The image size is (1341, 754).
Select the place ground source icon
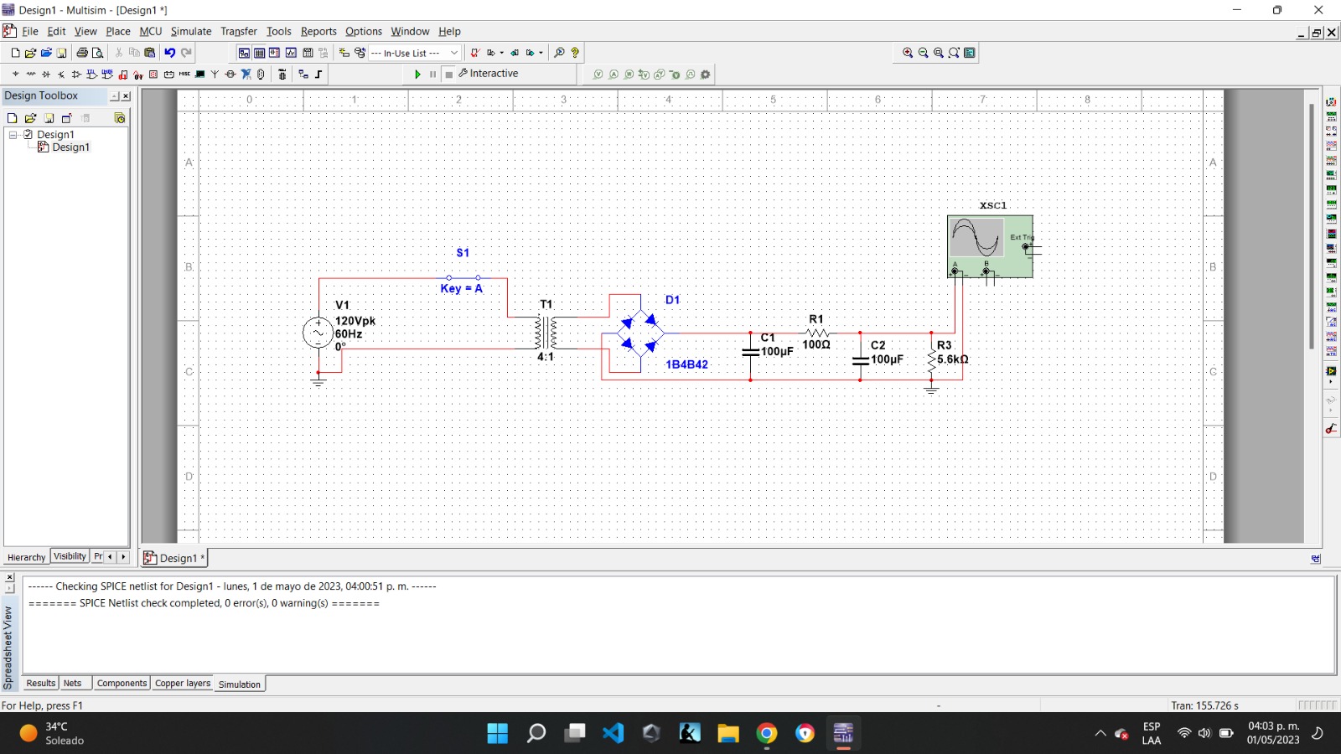[x=16, y=75]
